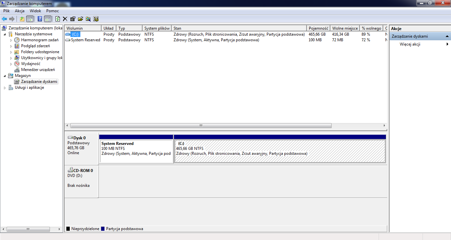Click the Back arrow toolbar icon
Image resolution: width=451 pixels, height=240 pixels.
click(4, 19)
